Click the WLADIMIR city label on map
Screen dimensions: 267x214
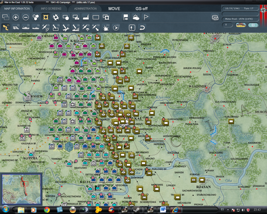pos(197,86)
